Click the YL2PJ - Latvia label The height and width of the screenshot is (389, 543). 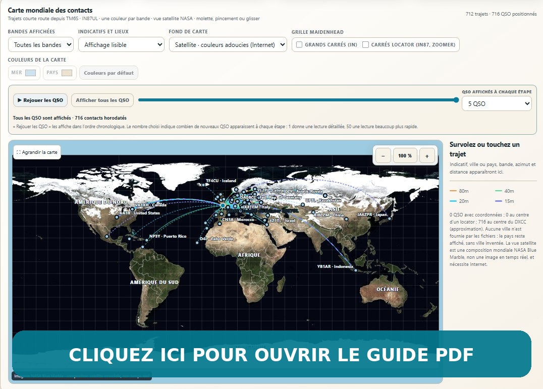[270, 190]
